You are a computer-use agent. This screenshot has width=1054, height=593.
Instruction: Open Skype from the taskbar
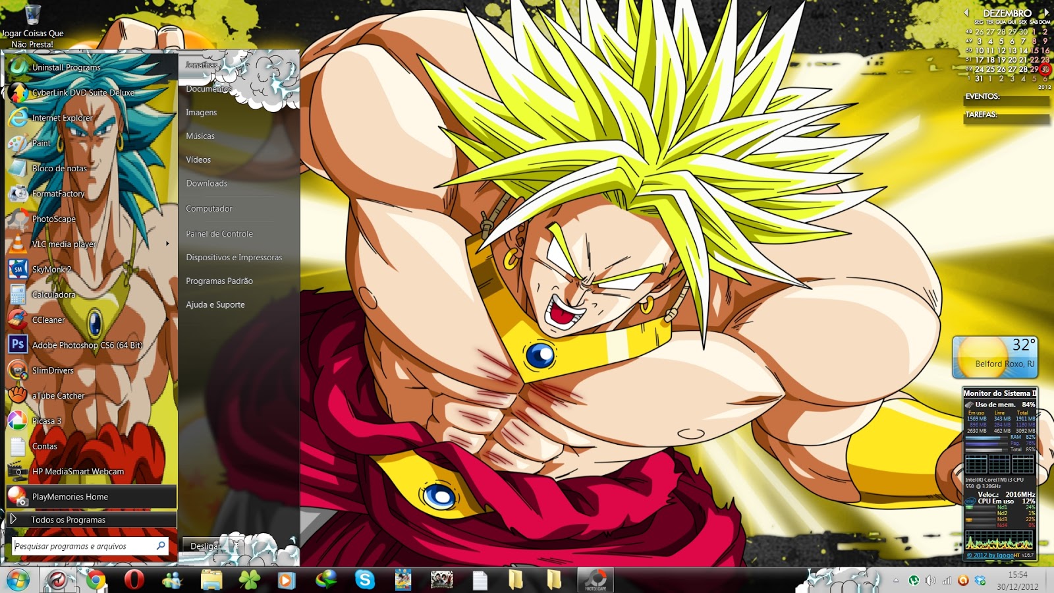click(x=364, y=580)
